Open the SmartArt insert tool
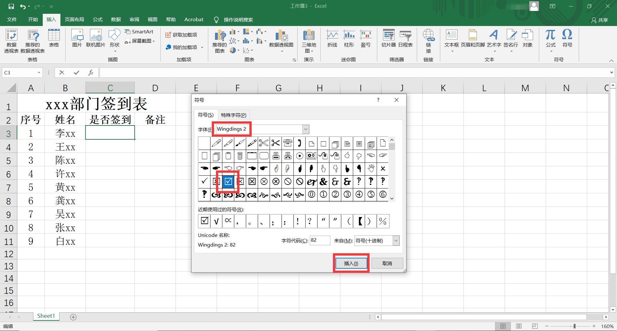Viewport: 617px width, 331px height. 139,31
